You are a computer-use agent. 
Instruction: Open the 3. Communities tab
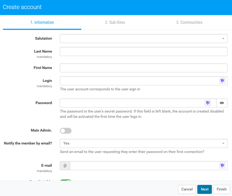coord(189,22)
